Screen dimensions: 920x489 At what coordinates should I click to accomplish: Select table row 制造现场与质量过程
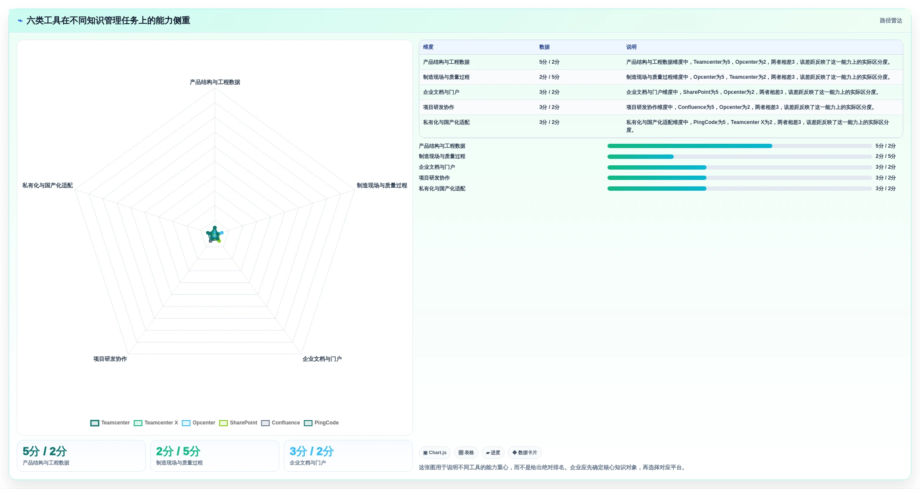[x=661, y=77]
